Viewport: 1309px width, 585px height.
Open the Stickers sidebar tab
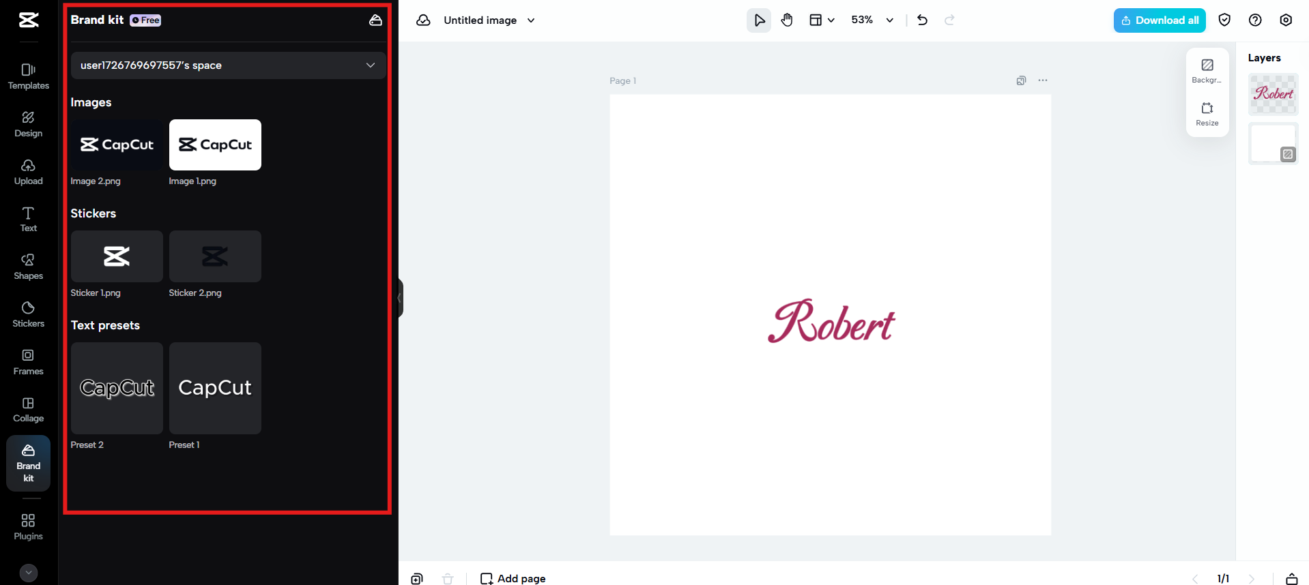29,314
